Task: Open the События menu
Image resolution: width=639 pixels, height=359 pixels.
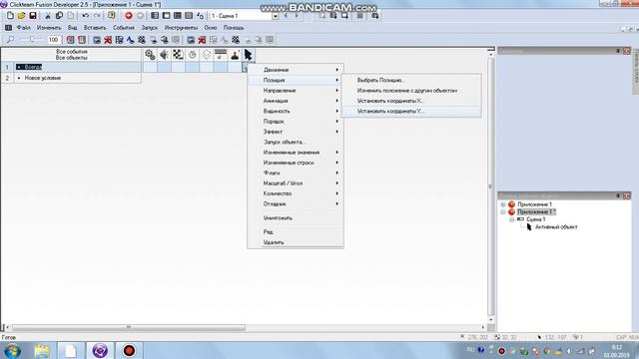Action: click(x=124, y=28)
